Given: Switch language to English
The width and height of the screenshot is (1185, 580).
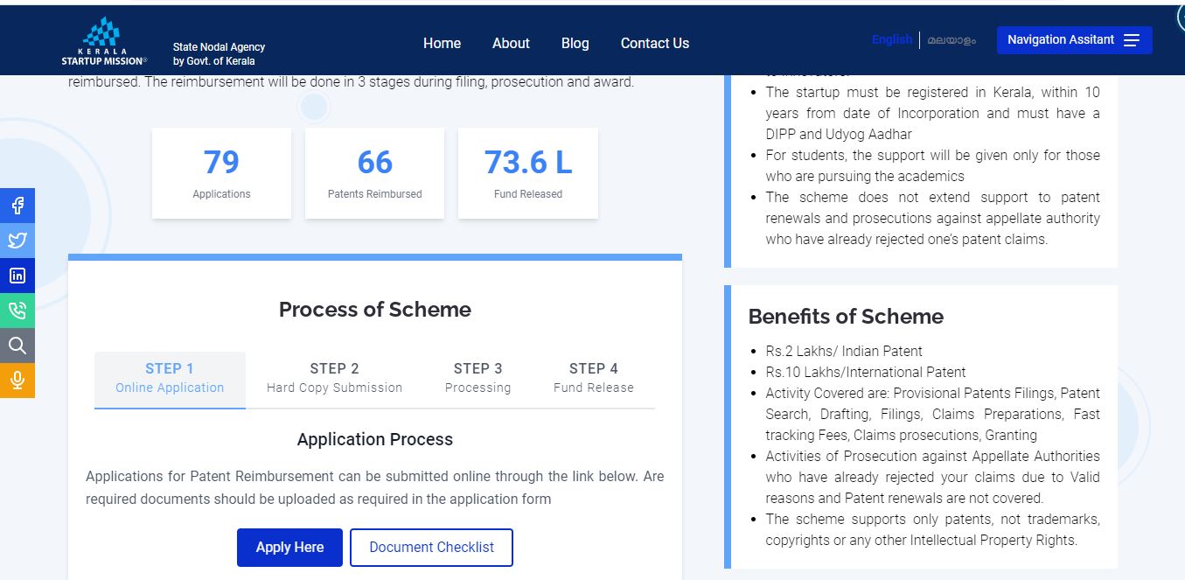Looking at the screenshot, I should click(892, 39).
